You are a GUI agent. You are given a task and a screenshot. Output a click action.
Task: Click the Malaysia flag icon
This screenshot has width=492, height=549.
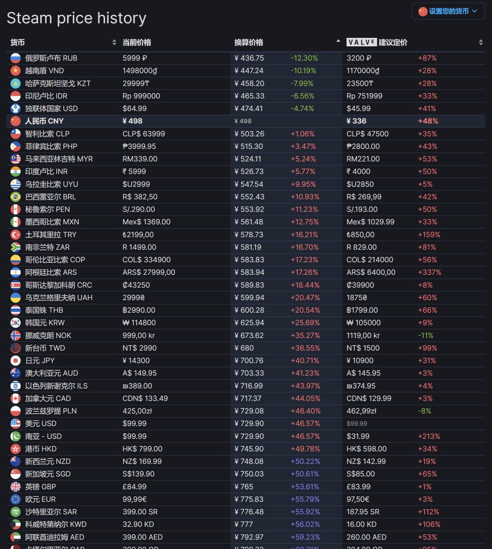16,159
